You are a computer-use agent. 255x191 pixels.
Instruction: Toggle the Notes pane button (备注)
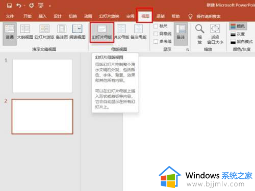pos(181,34)
